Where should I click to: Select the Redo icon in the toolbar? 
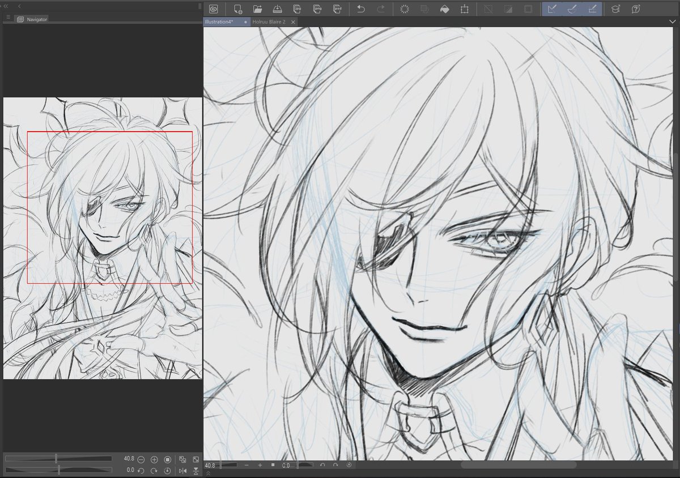[381, 8]
